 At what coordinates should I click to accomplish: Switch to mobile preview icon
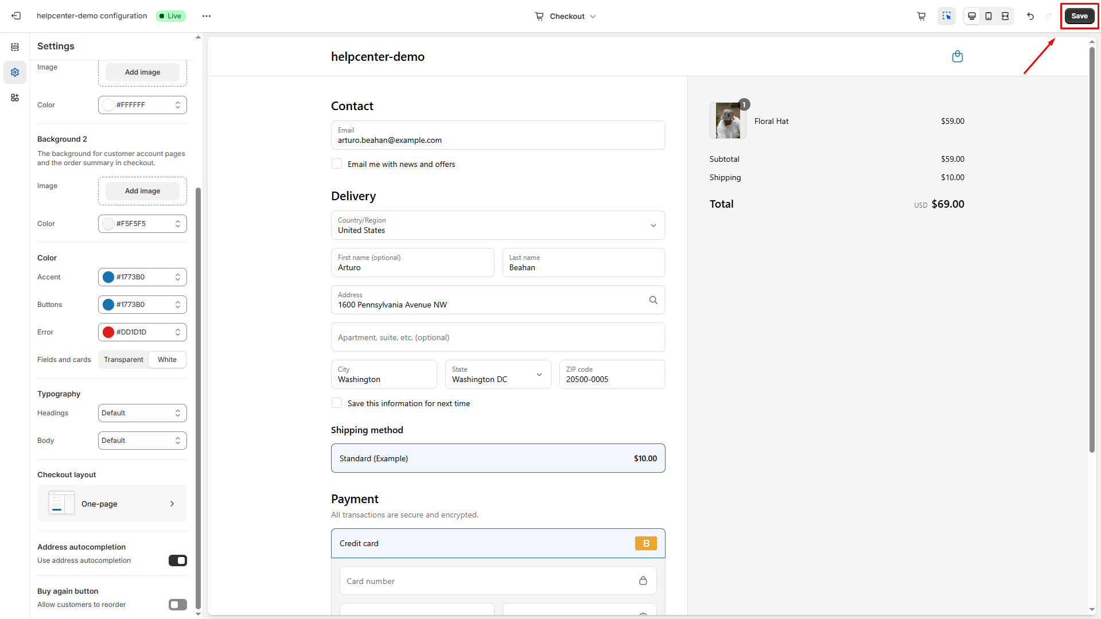tap(988, 16)
